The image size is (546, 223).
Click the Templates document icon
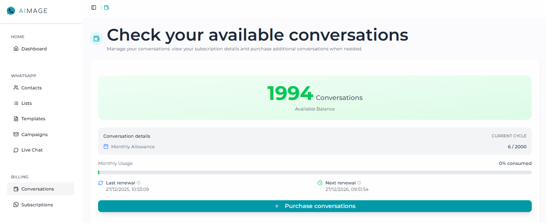click(16, 119)
